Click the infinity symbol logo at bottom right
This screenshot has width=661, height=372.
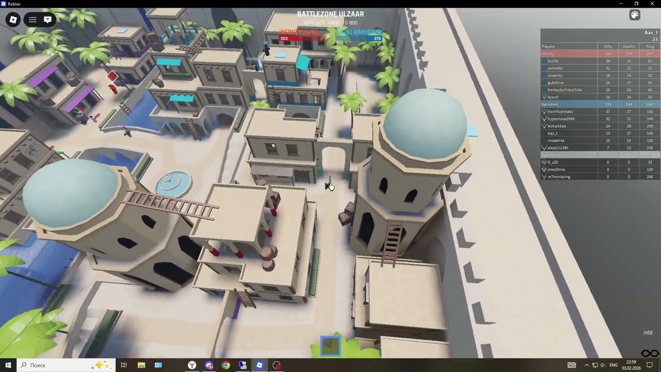pyautogui.click(x=650, y=353)
